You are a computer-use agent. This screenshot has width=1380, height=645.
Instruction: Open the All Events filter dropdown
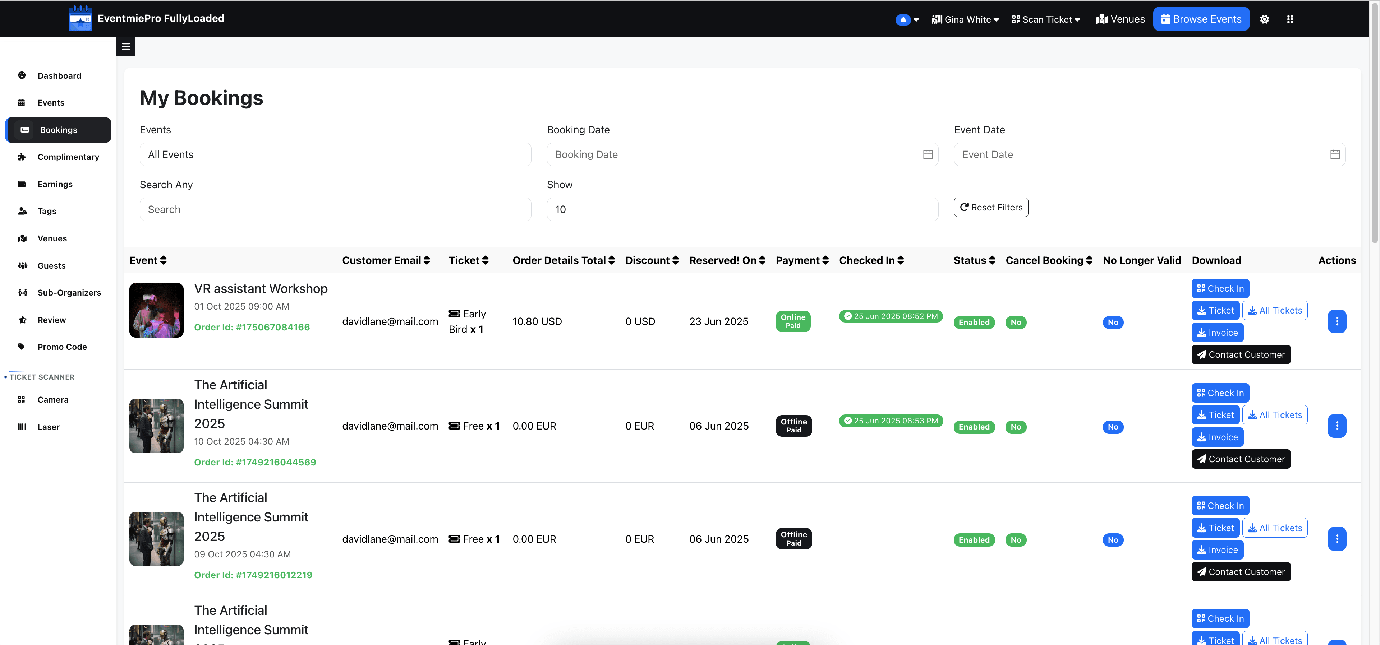point(335,154)
